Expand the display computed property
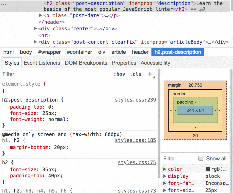233x193 pixels. point(165,176)
